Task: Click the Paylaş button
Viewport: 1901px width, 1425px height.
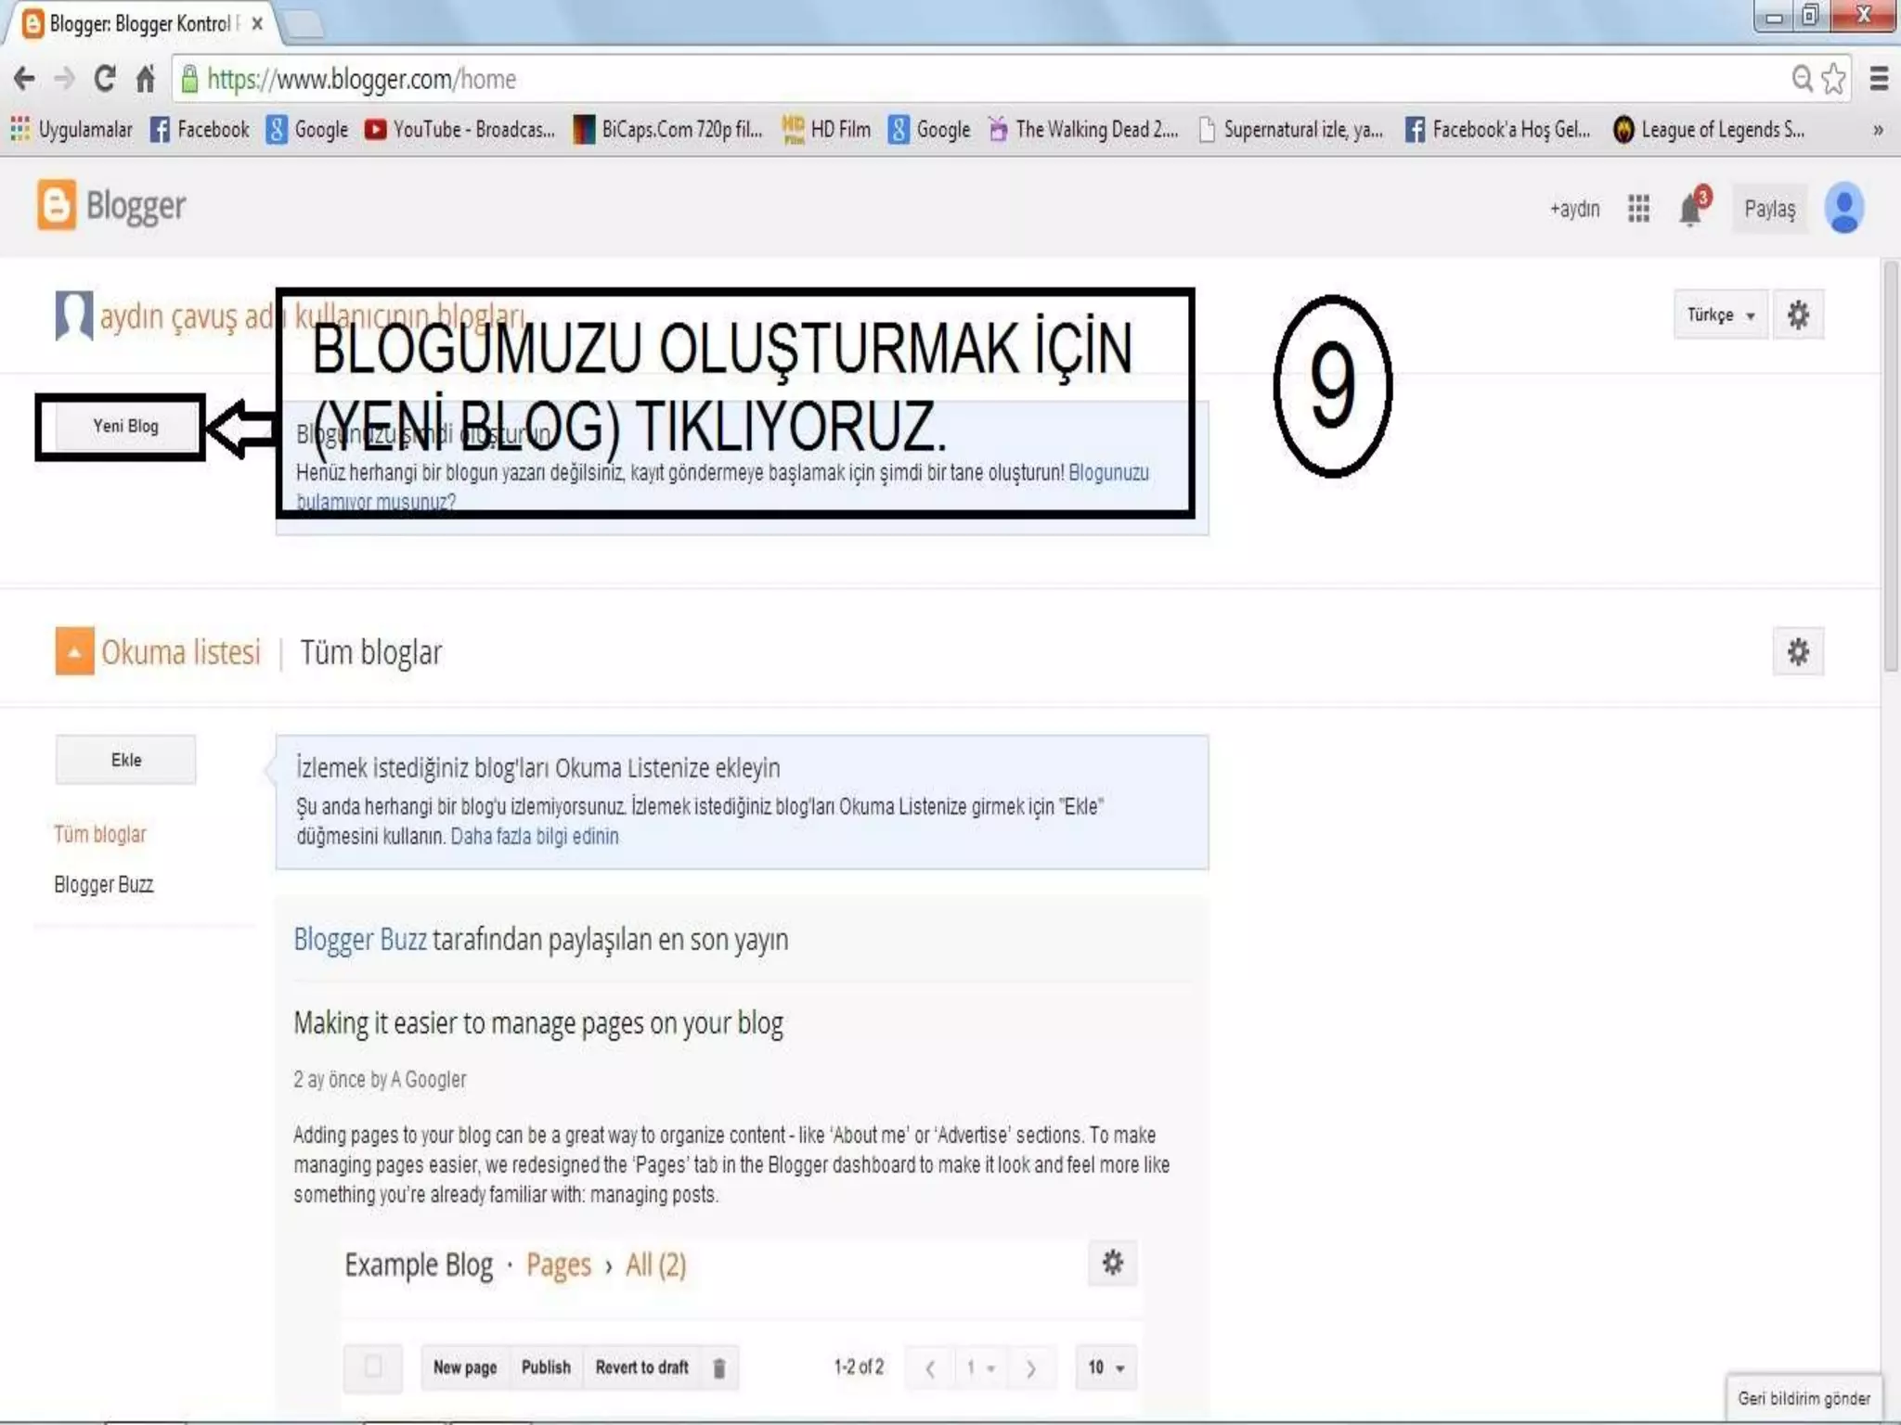Action: (x=1769, y=209)
